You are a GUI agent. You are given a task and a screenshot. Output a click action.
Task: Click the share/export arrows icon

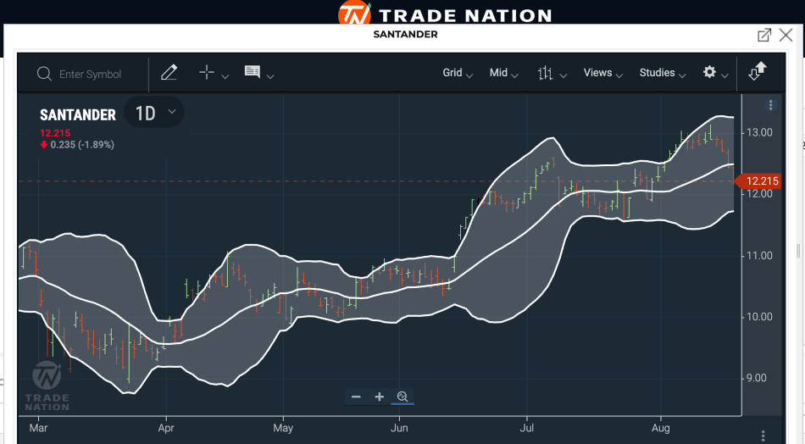pyautogui.click(x=758, y=71)
